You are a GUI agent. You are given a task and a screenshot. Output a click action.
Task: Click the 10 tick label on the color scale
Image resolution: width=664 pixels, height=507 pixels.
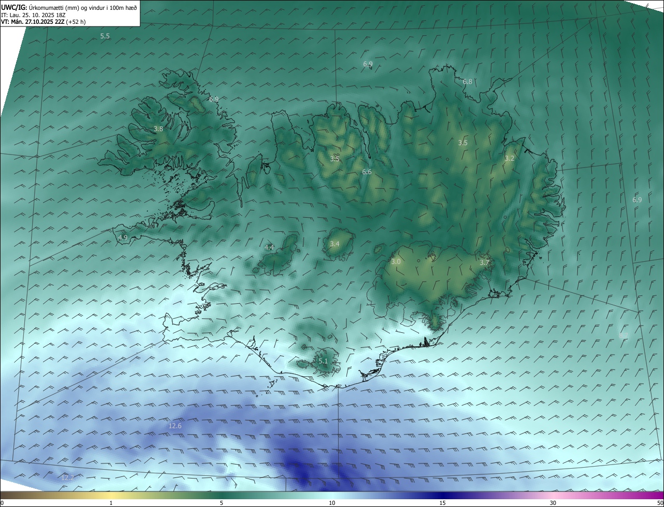(x=332, y=503)
